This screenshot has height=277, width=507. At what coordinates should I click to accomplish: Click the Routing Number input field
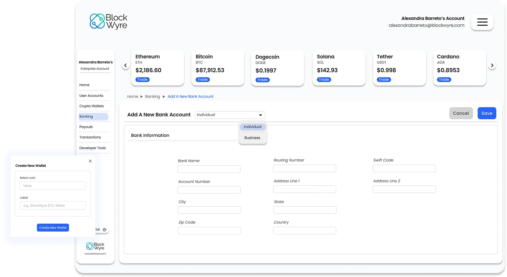pos(304,169)
